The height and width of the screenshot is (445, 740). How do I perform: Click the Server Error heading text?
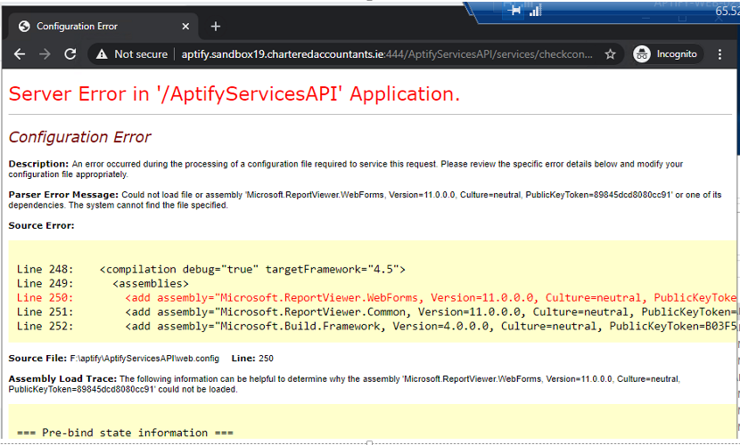tap(234, 93)
